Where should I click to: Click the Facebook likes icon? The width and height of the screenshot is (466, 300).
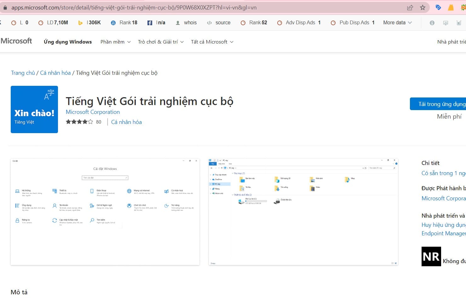point(150,23)
